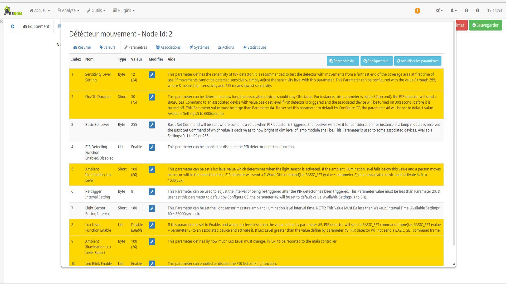Viewport: 506px width, 284px height.
Task: Switch to the Résumé tab
Action: click(82, 47)
